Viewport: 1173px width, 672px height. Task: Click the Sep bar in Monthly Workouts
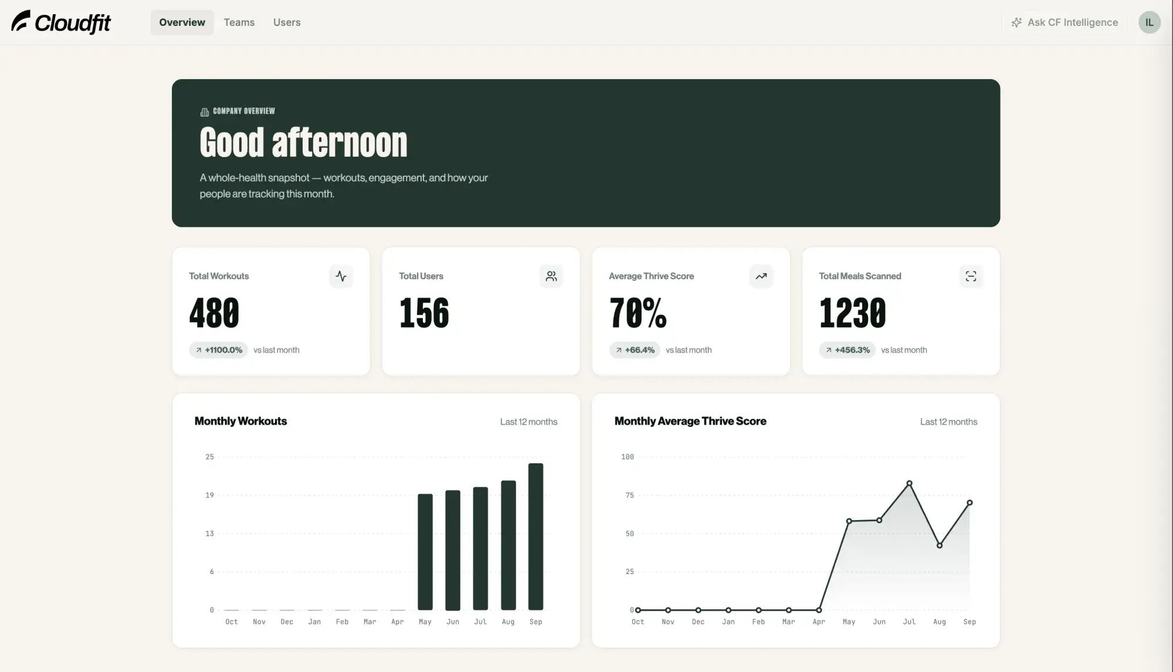coord(535,537)
